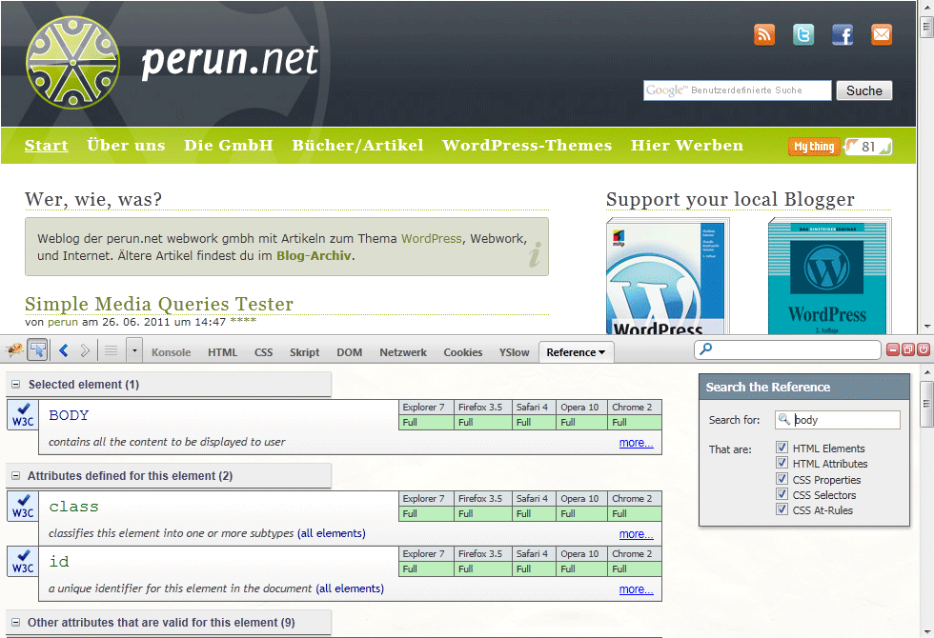Collapse Attributes defined for this element section
934x638 pixels.
tap(16, 475)
